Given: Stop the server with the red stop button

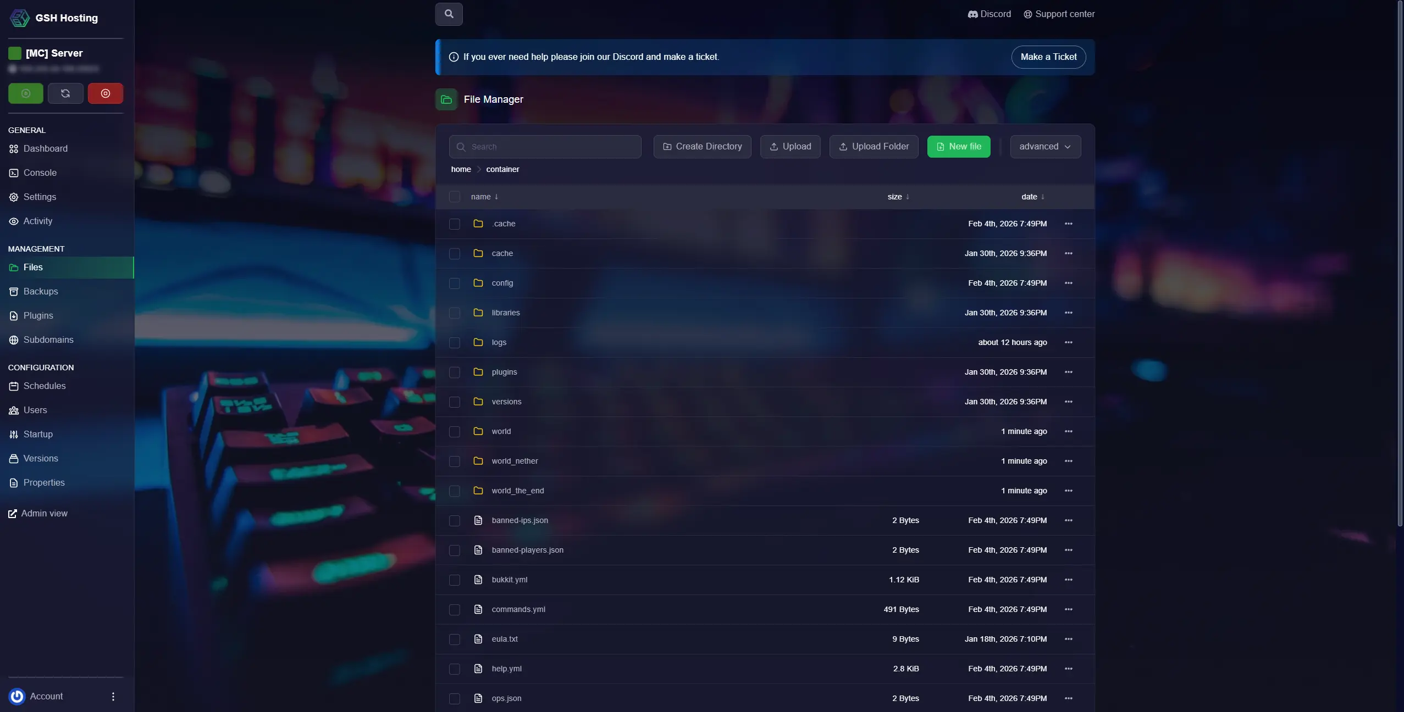Looking at the screenshot, I should coord(105,93).
